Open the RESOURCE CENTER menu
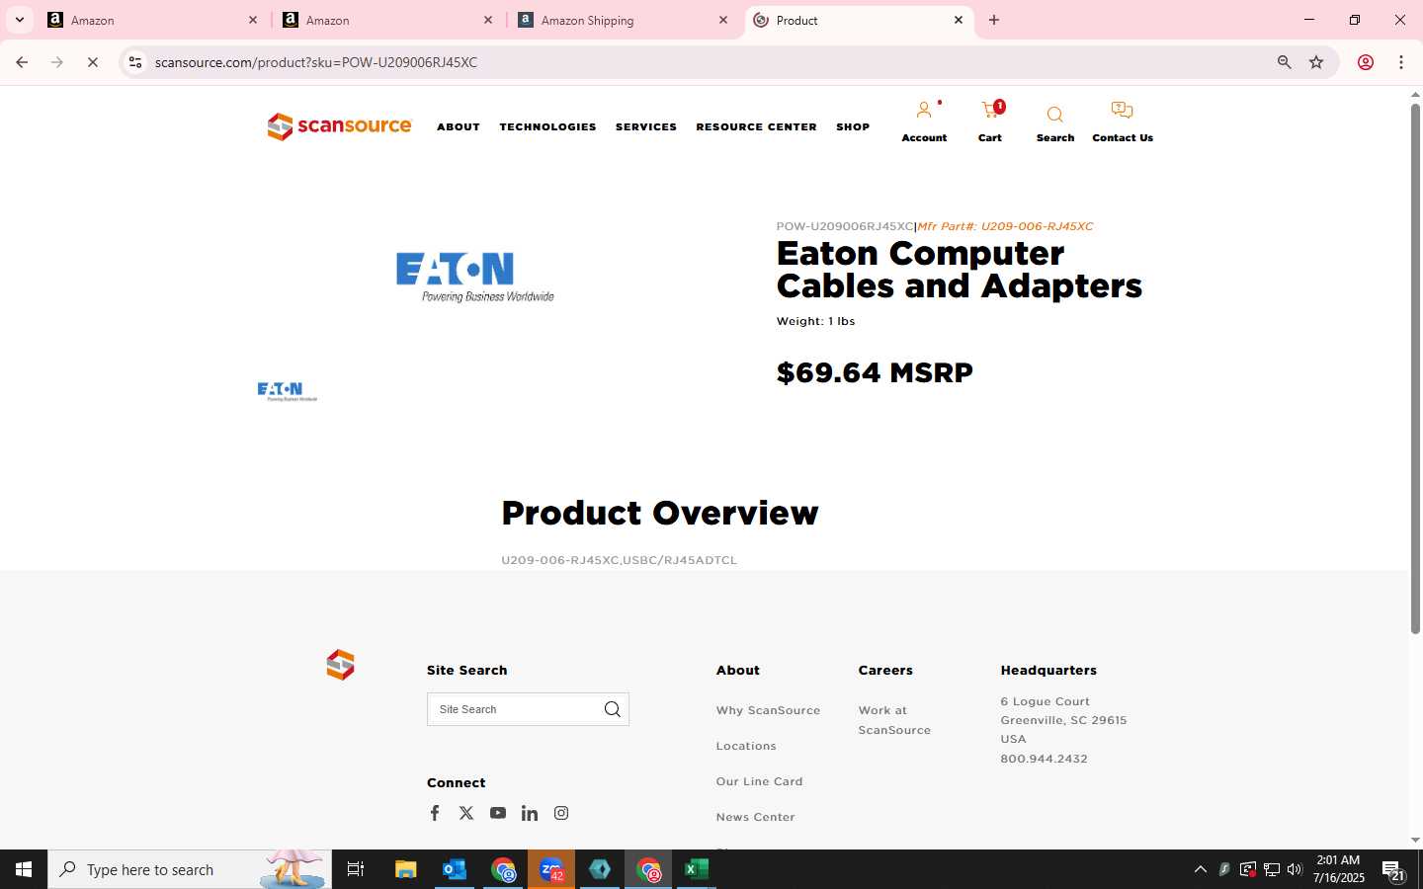Screen dimensions: 1423x889 click(756, 126)
